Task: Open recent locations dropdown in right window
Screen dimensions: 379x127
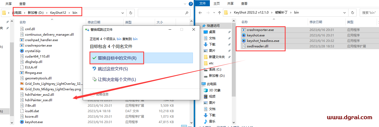Action: [x=214, y=12]
